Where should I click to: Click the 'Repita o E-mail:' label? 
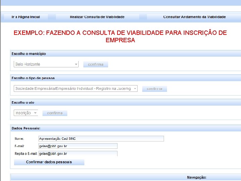click(x=26, y=154)
